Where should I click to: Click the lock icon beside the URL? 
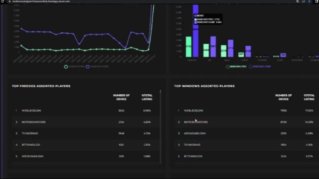pos(9,2)
